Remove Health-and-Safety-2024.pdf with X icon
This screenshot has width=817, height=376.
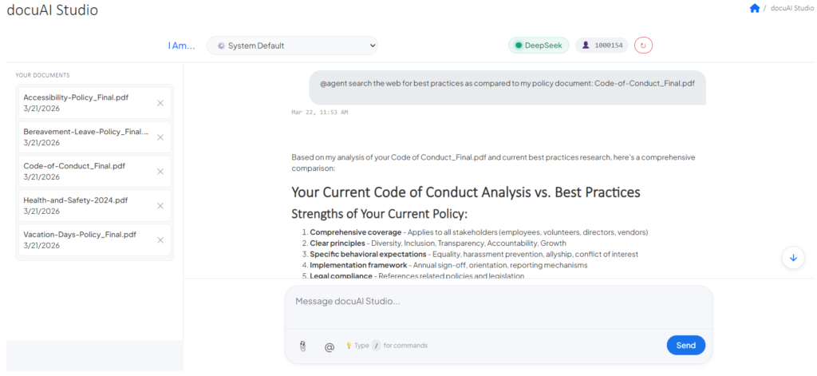(160, 206)
